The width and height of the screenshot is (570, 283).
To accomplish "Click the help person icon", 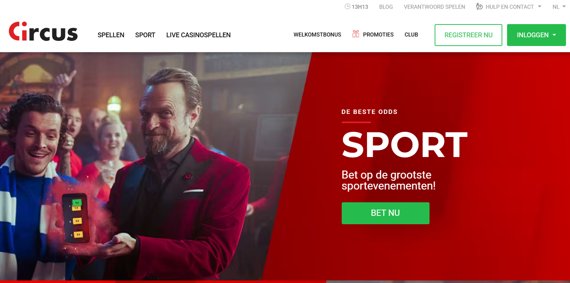I will click(479, 7).
